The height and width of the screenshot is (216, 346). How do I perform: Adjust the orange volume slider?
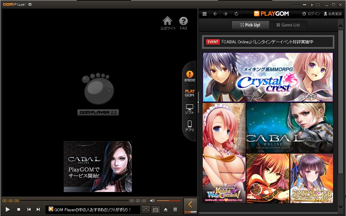coord(169,201)
